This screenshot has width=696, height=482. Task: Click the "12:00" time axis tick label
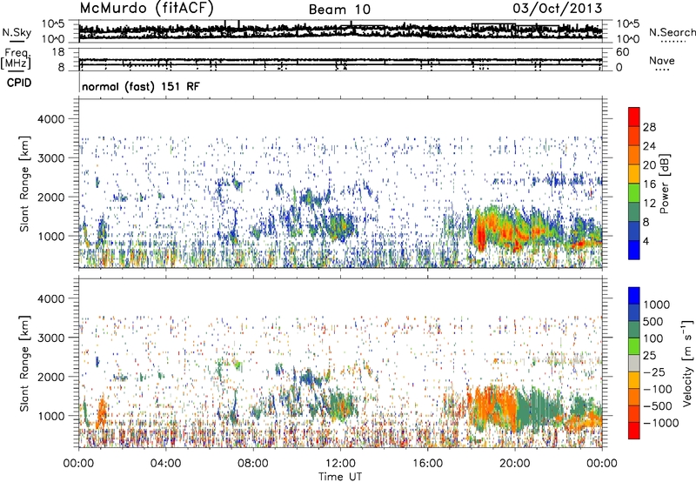tap(340, 464)
